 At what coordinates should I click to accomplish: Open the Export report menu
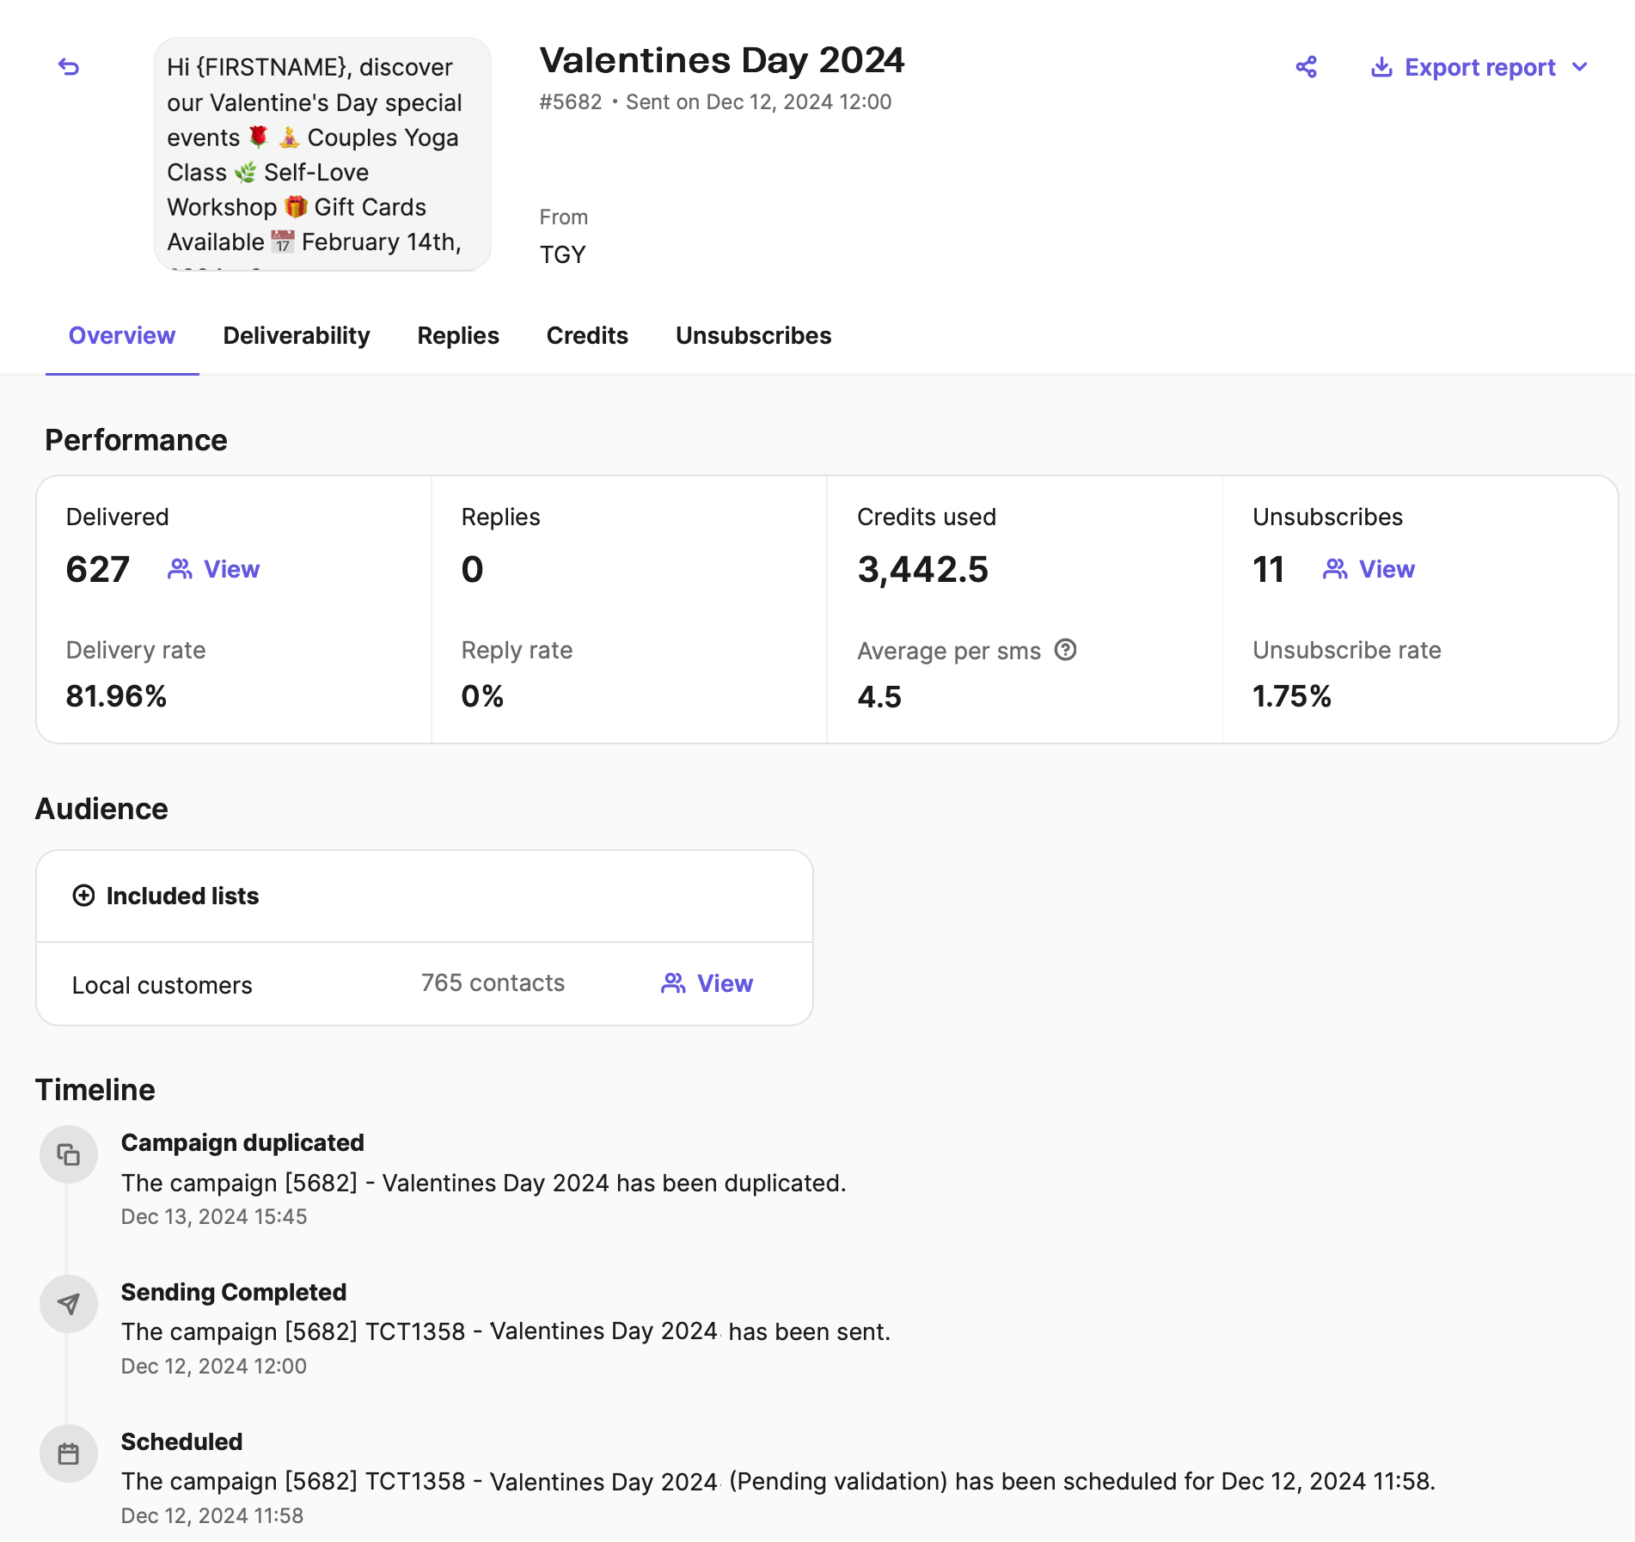click(1479, 67)
